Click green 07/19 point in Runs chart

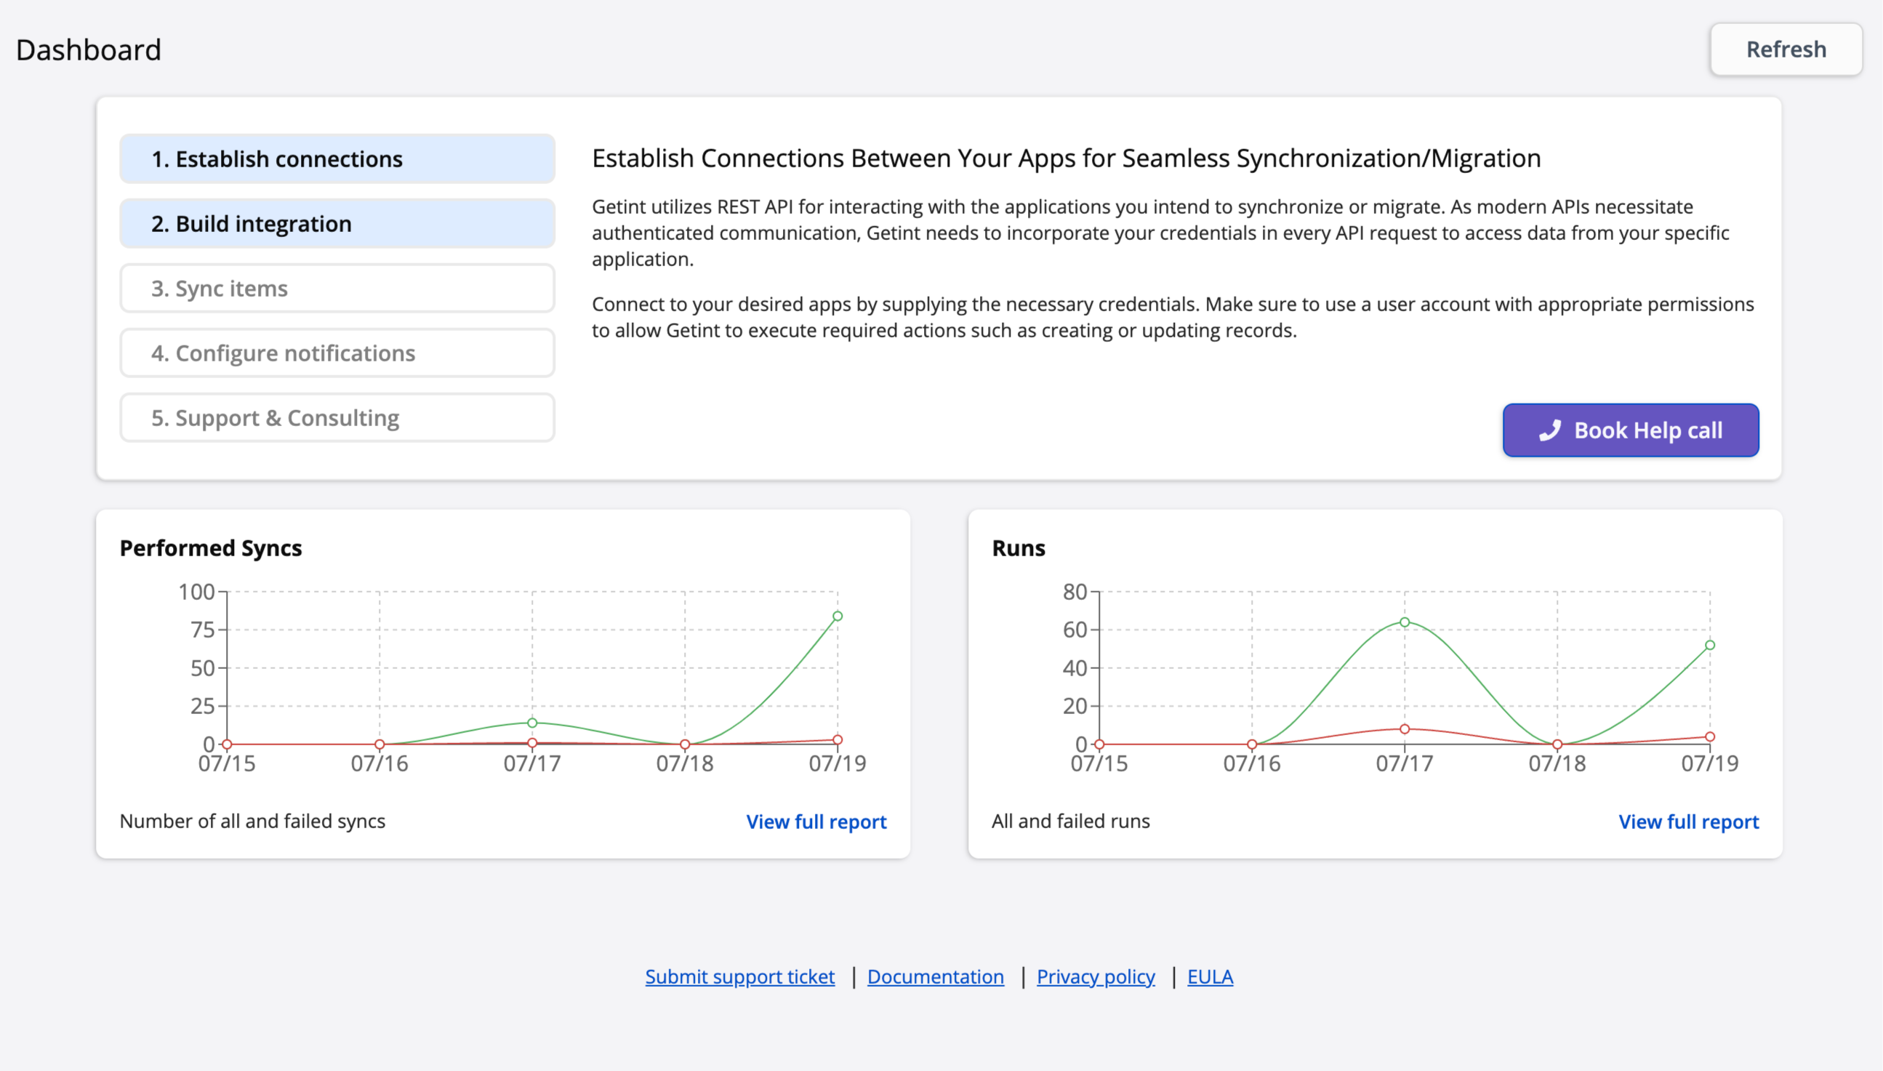pyautogui.click(x=1709, y=645)
